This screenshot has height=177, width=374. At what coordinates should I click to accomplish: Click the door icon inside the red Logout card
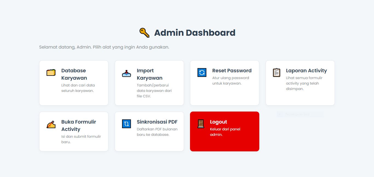click(201, 124)
